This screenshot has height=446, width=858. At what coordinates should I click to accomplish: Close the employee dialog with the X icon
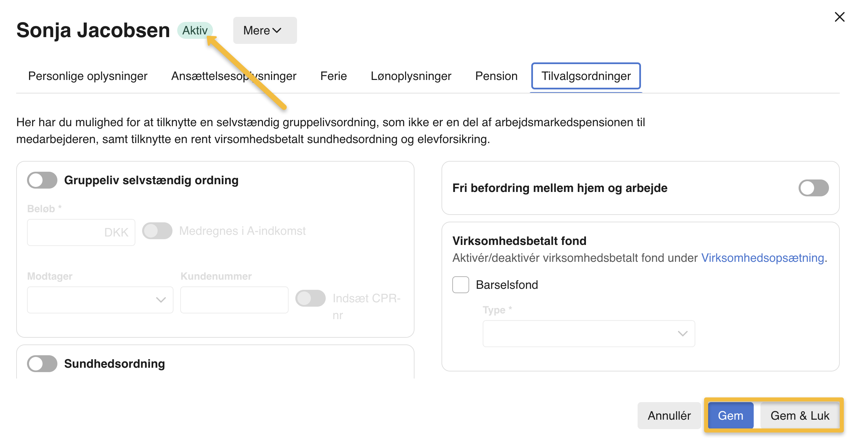[839, 17]
